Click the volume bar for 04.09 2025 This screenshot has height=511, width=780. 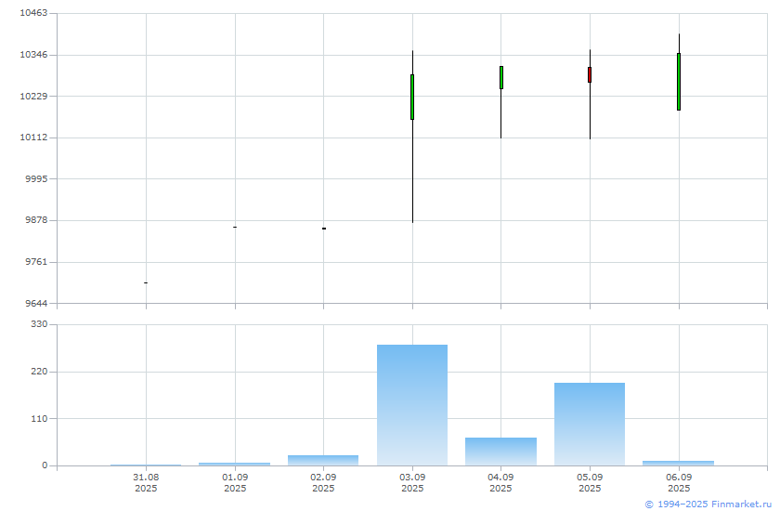point(500,452)
